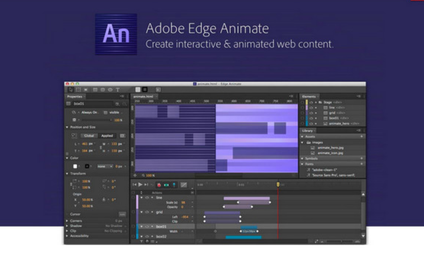Image resolution: width=424 pixels, height=254 pixels.
Task: Open the visible overflow dropdown
Action: (115, 112)
